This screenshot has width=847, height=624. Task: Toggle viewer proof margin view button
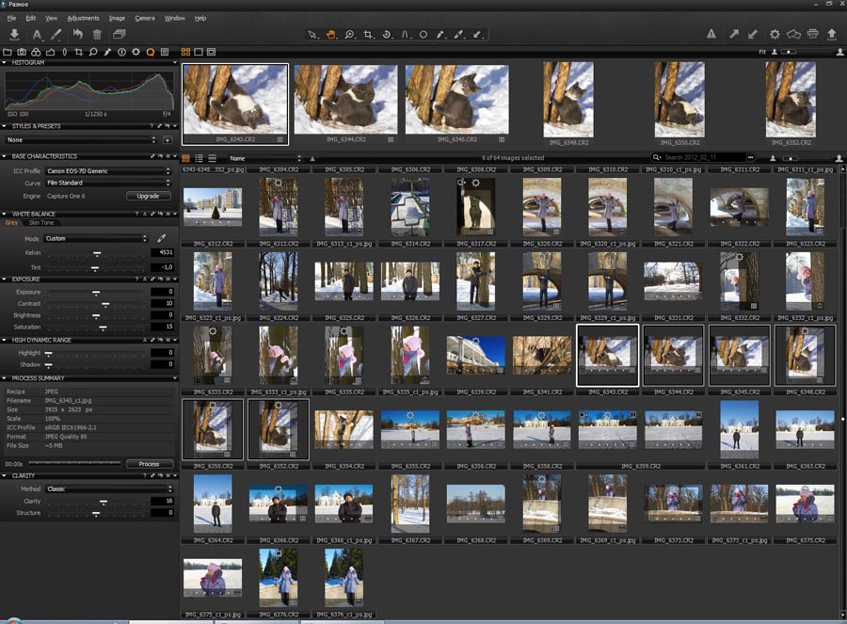pos(211,52)
